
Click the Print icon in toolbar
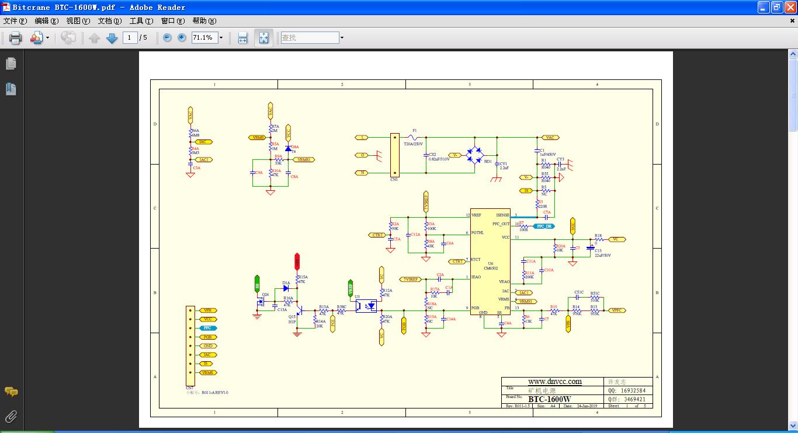click(15, 38)
